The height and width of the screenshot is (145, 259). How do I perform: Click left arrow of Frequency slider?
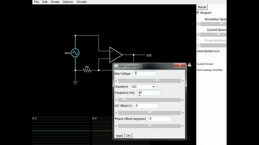pos(116,100)
